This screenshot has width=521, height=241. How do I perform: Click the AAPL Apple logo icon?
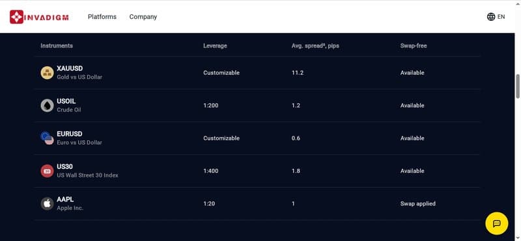coord(47,203)
